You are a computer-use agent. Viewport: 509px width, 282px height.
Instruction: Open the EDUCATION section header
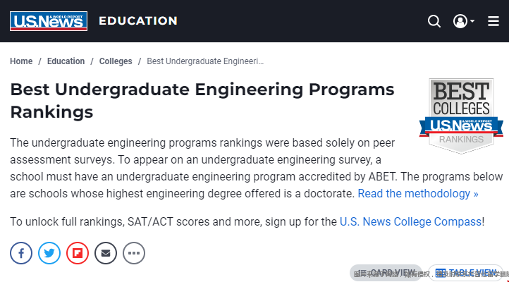138,20
